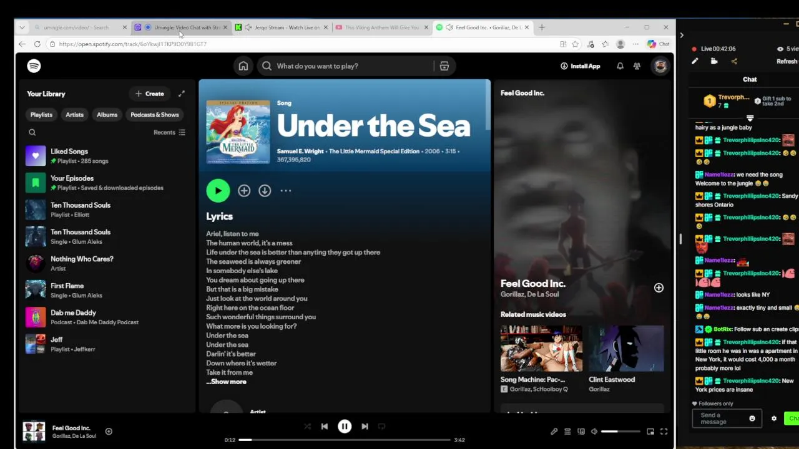The width and height of the screenshot is (799, 449).
Task: Bookmark this page with the star icon
Action: (x=576, y=44)
